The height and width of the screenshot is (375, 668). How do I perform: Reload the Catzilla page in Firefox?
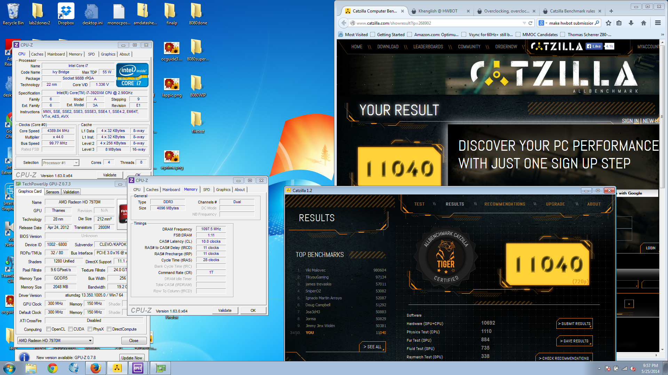click(x=531, y=23)
